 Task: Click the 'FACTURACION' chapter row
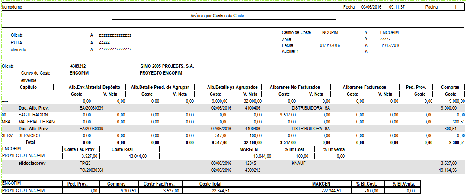[x=33, y=115]
